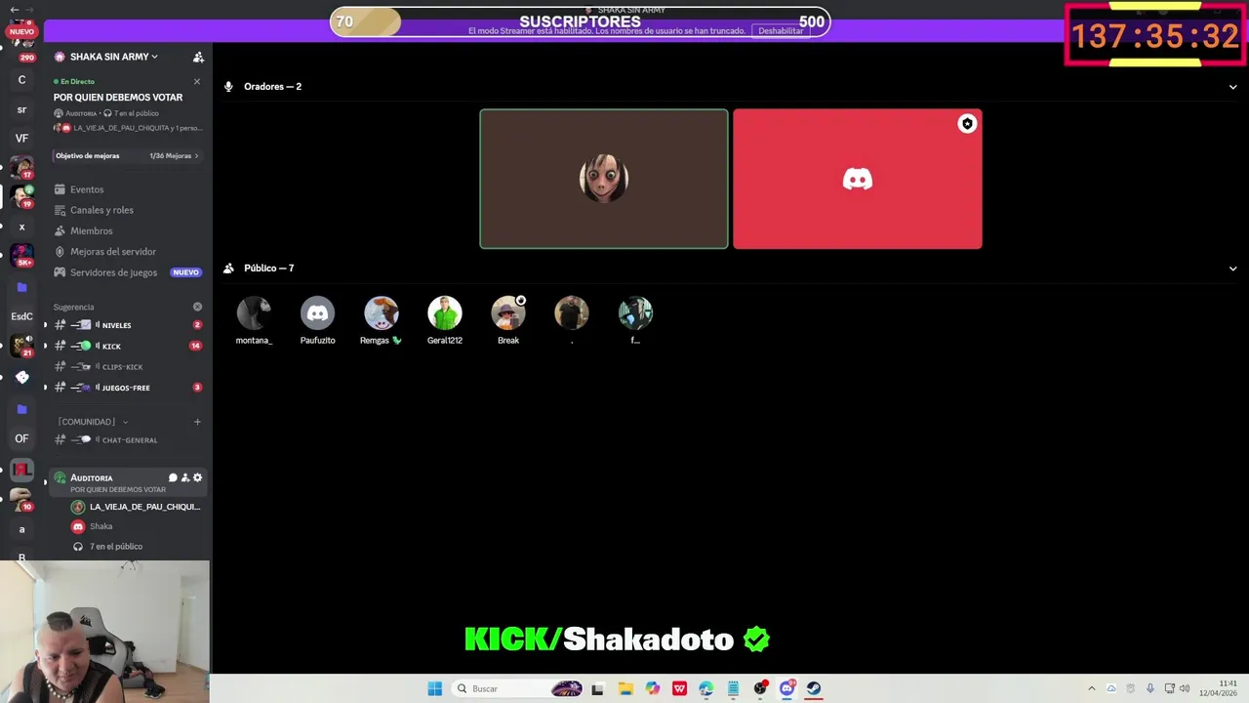
Task: Open Auditoria channel settings gear
Action: point(197,477)
